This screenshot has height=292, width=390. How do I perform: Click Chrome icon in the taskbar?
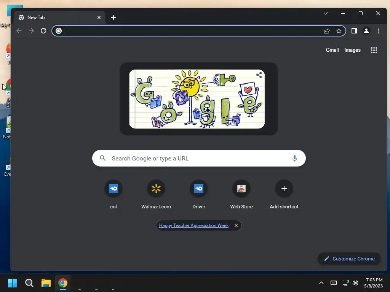(x=63, y=283)
